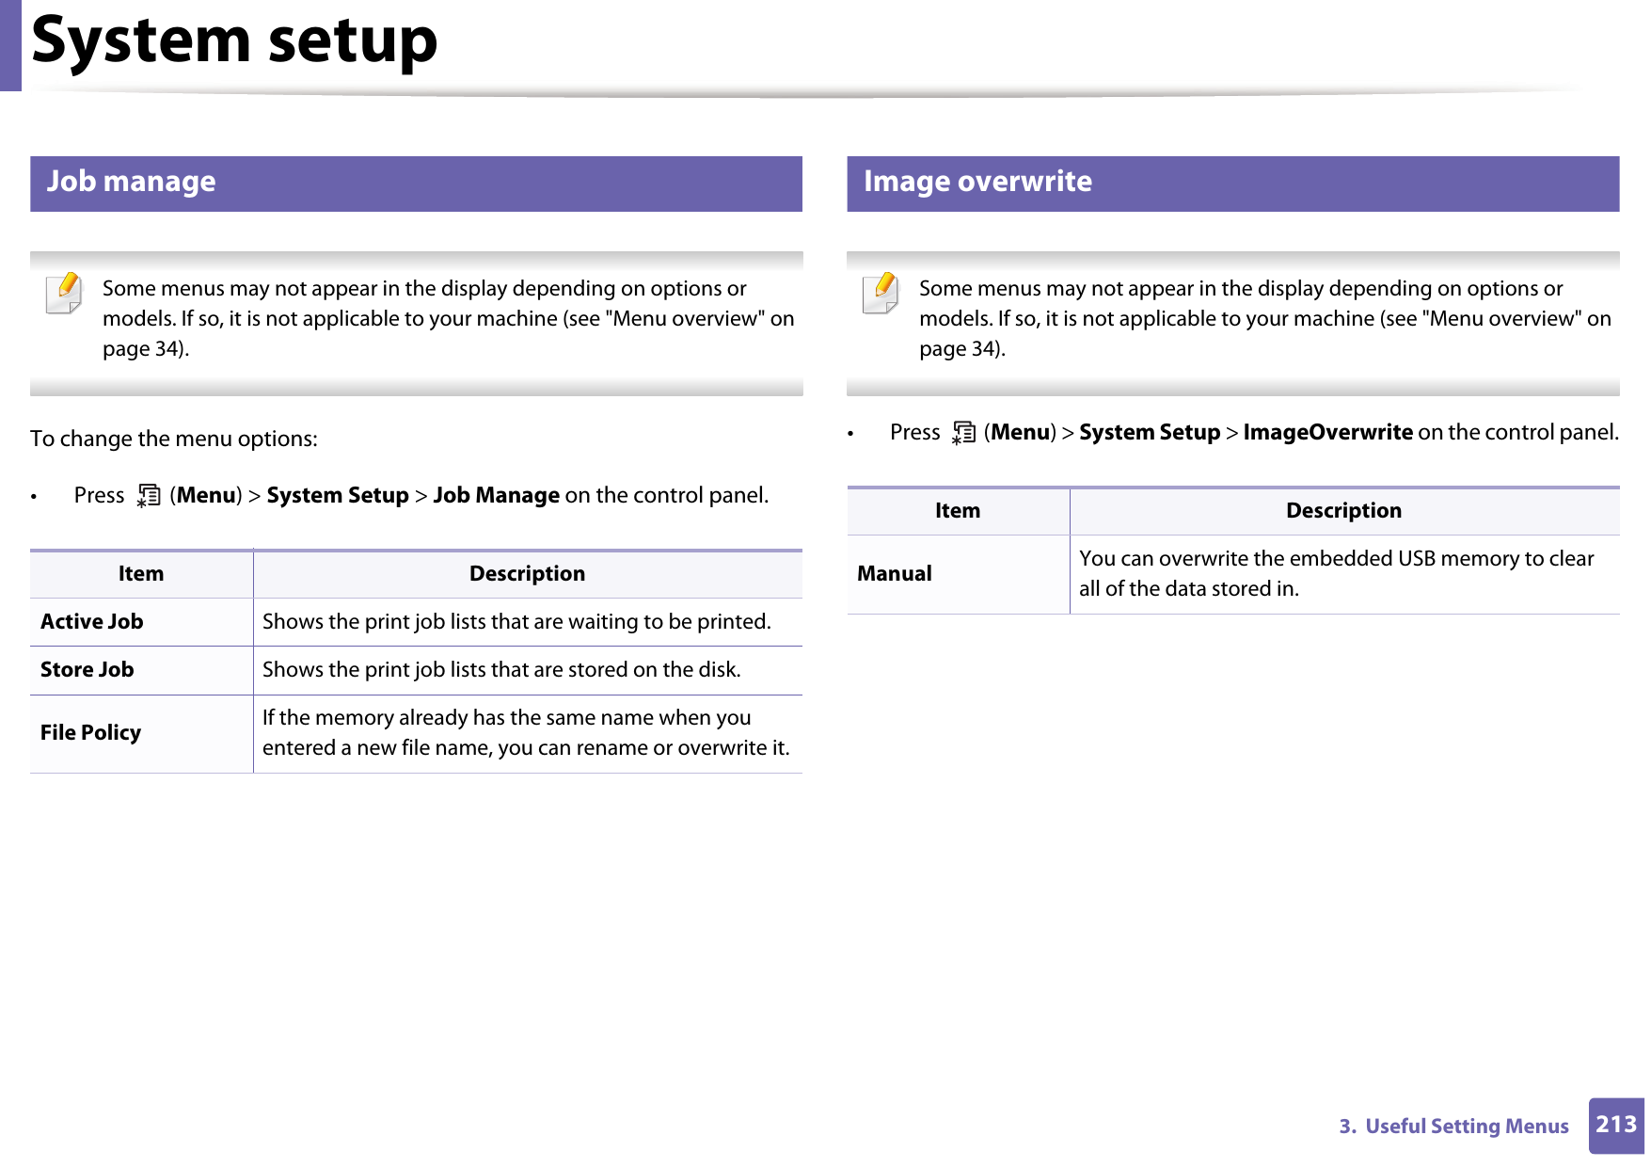This screenshot has height=1167, width=1651.
Task: Select the "Image overwrite" section header
Action: 977,182
